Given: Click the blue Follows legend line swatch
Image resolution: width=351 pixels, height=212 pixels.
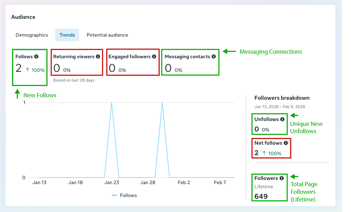Looking at the screenshot, I should tap(114, 196).
